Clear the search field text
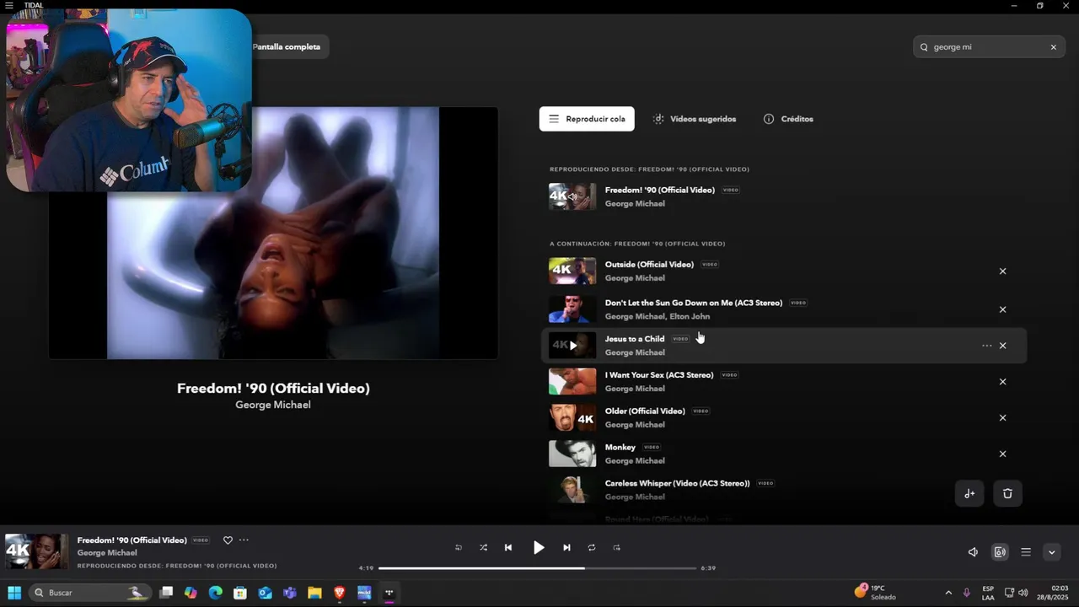 tap(1053, 47)
